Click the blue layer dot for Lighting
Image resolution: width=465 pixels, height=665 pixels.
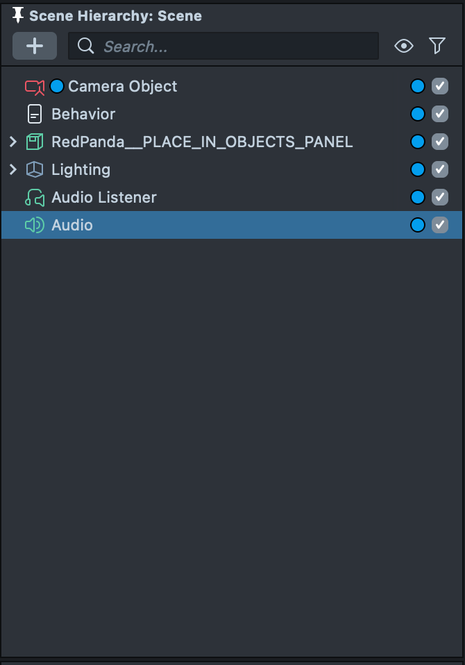417,169
